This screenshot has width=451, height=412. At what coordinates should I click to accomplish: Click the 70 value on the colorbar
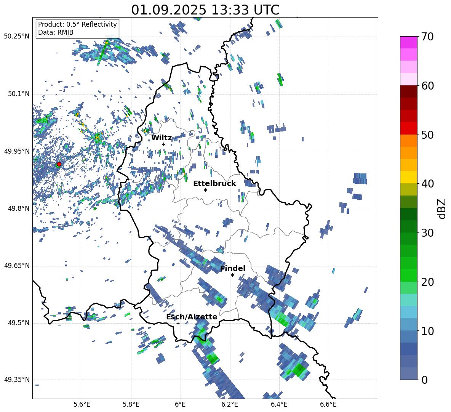point(427,37)
